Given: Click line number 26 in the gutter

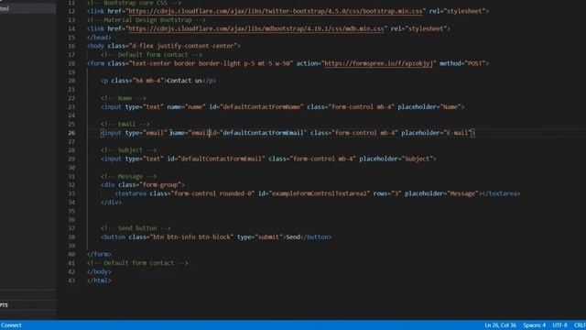Looking at the screenshot, I should click(x=71, y=133).
